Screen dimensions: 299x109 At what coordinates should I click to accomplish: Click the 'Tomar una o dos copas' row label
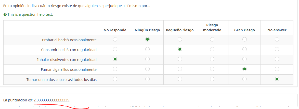click(x=61, y=80)
